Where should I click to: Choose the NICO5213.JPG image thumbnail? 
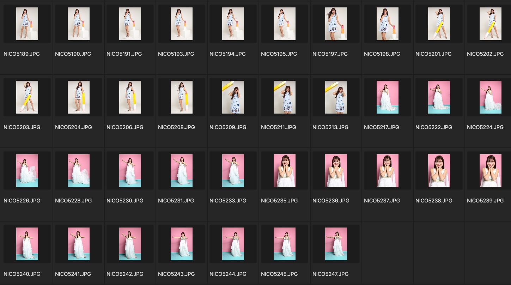(336, 97)
